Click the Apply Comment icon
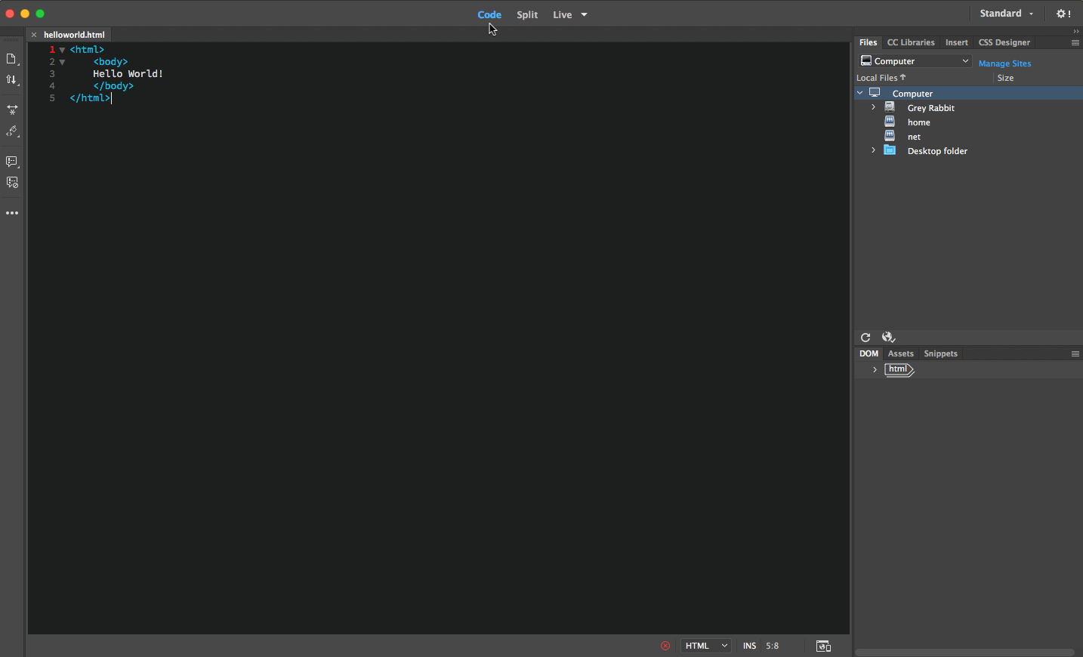This screenshot has height=657, width=1083. point(12,162)
